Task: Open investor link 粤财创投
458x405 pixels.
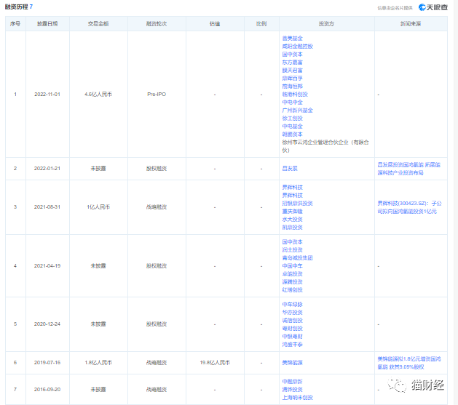Action: pos(292,329)
